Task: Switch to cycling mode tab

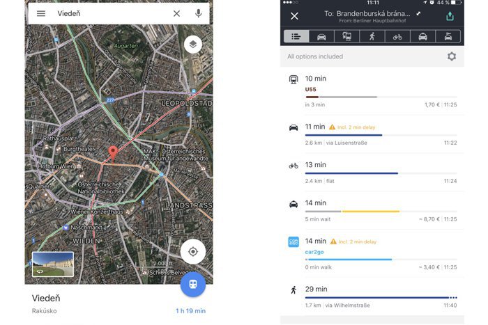Action: (397, 36)
